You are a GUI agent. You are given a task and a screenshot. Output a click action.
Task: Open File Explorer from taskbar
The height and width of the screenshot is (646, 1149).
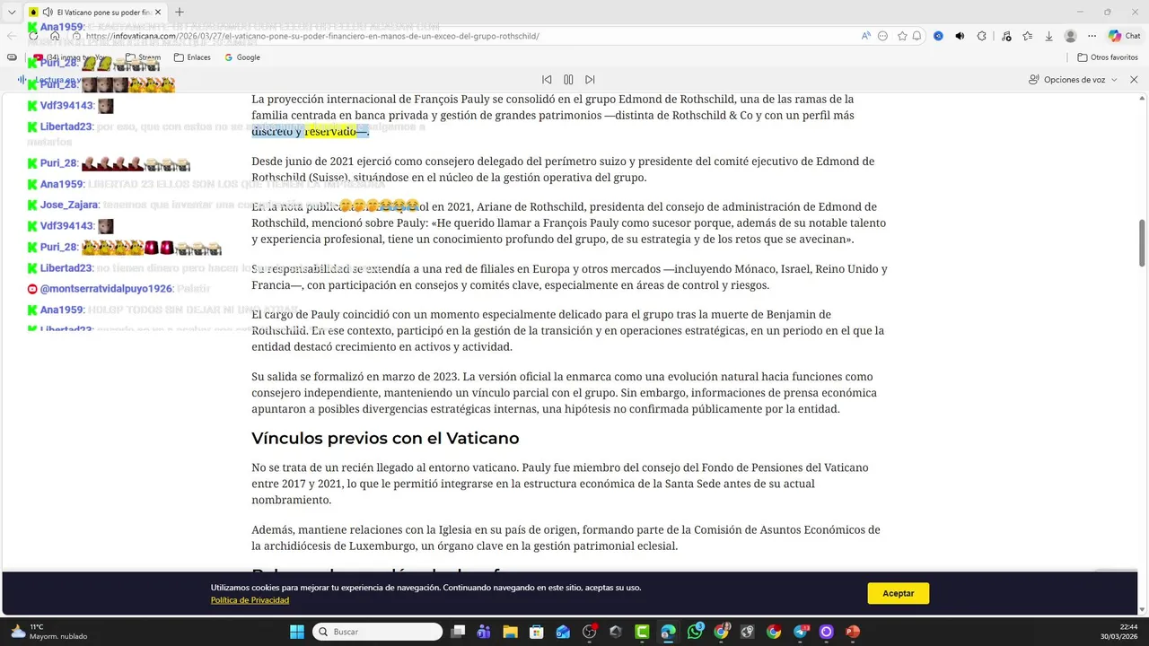510,632
